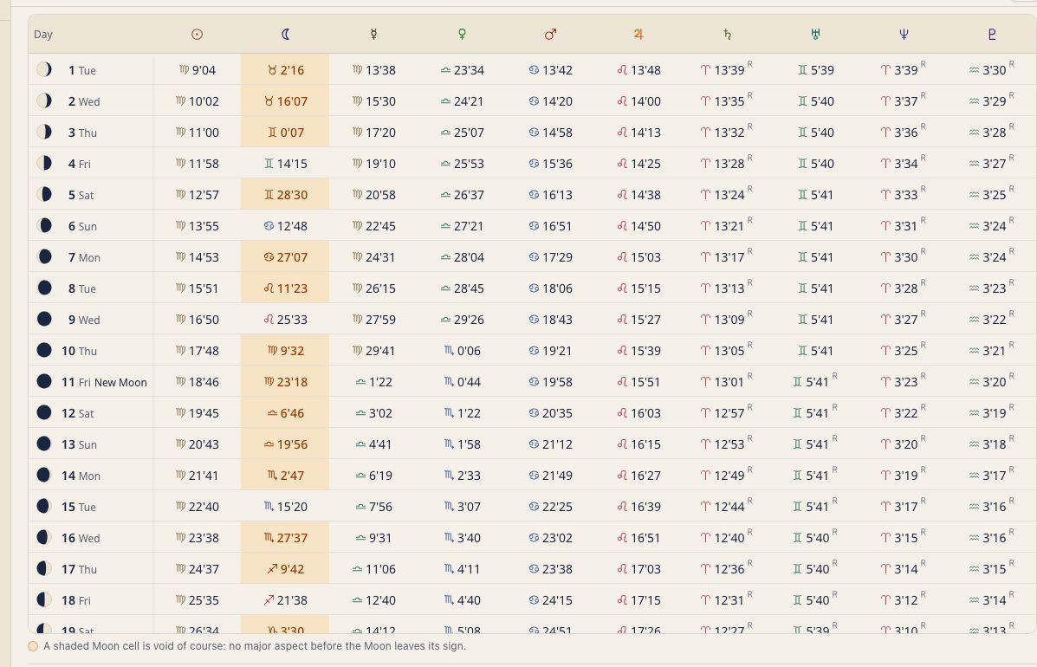Click Jupiter cell Leo 13'48

pyautogui.click(x=638, y=69)
